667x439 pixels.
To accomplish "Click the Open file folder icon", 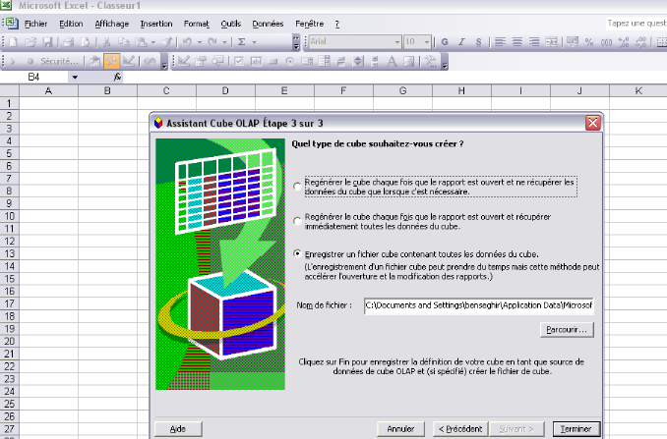I will coord(30,42).
